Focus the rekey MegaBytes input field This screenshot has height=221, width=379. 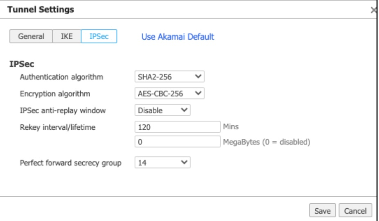[x=177, y=142]
